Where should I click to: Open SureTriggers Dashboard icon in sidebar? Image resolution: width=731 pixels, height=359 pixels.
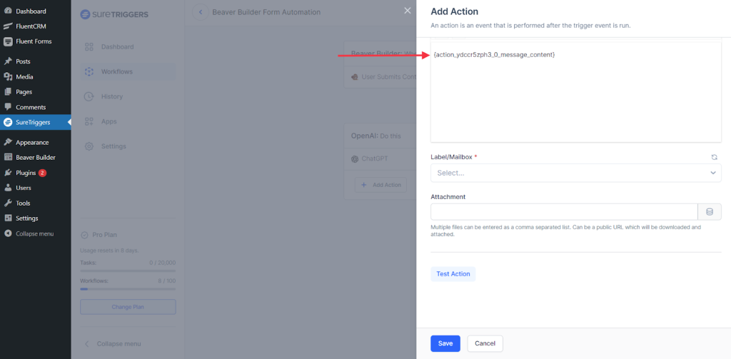tap(89, 47)
